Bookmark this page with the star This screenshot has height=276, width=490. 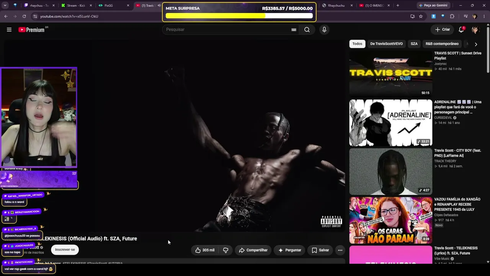[x=421, y=16]
